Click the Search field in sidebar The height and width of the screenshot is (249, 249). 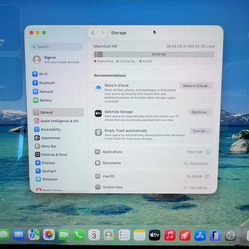click(57, 47)
